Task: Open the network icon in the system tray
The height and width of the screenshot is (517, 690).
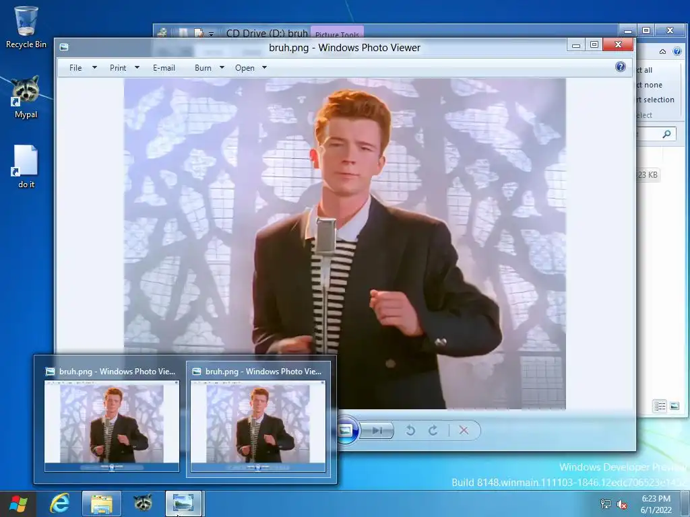Action: tap(606, 504)
